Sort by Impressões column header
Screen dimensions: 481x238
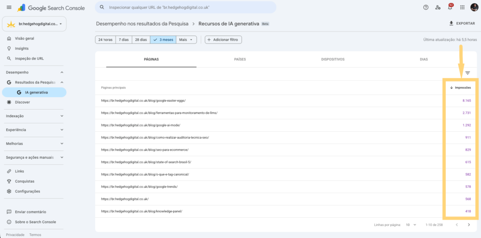click(460, 88)
